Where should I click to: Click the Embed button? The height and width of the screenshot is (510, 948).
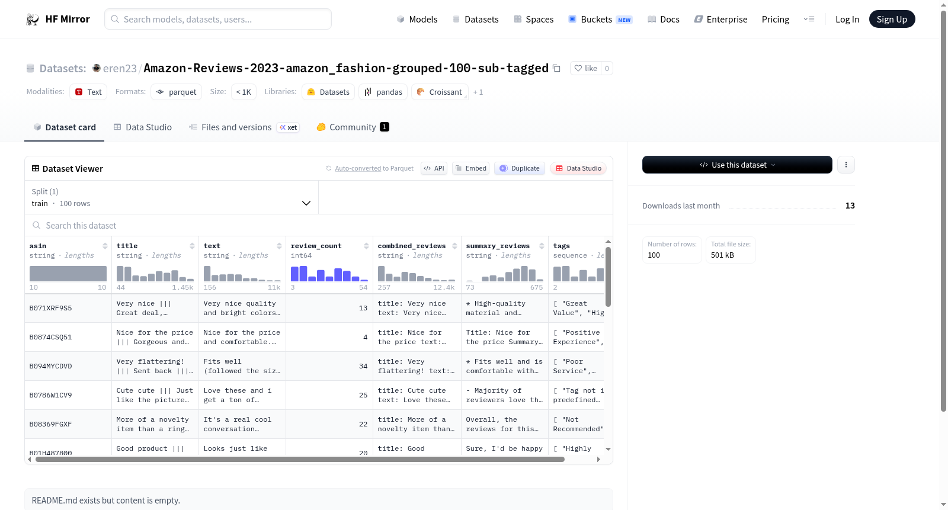coord(471,168)
